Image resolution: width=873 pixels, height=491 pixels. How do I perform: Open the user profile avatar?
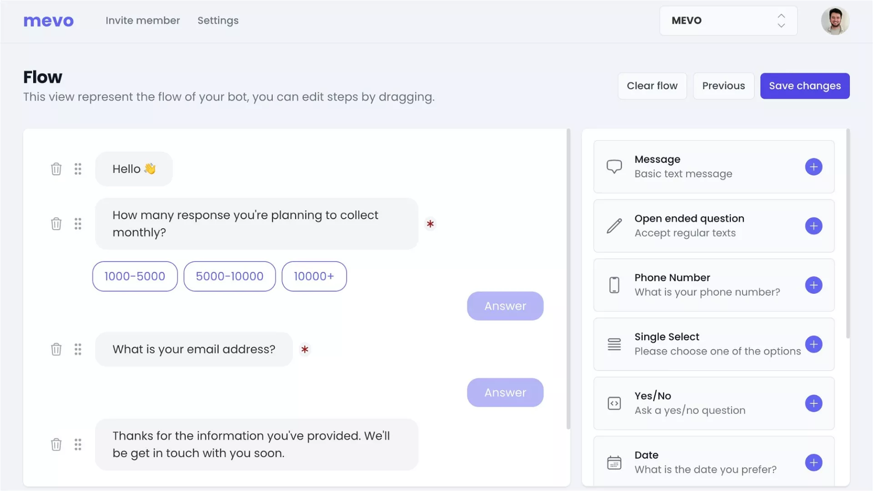pos(835,20)
